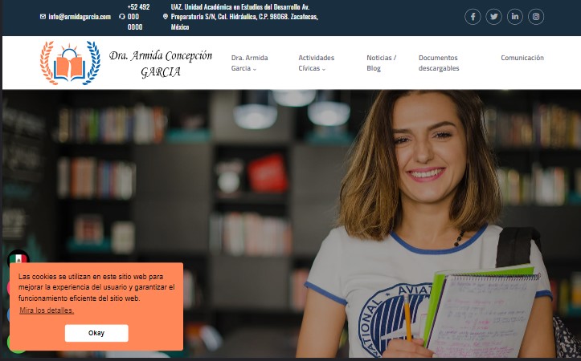Expand the Actividades Cívicas menu arrow
Screen dimensions: 581x361
[324, 69]
